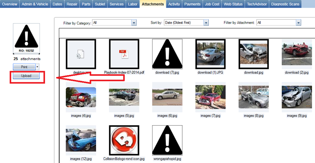Image resolution: width=315 pixels, height=163 pixels.
Task: Open the CollisionBizlogo-rond icon.jpg image
Action: click(124, 140)
